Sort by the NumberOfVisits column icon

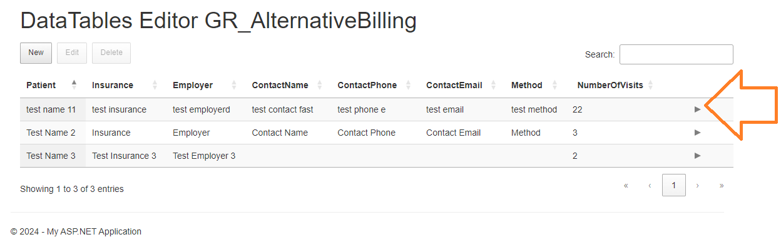tap(650, 85)
